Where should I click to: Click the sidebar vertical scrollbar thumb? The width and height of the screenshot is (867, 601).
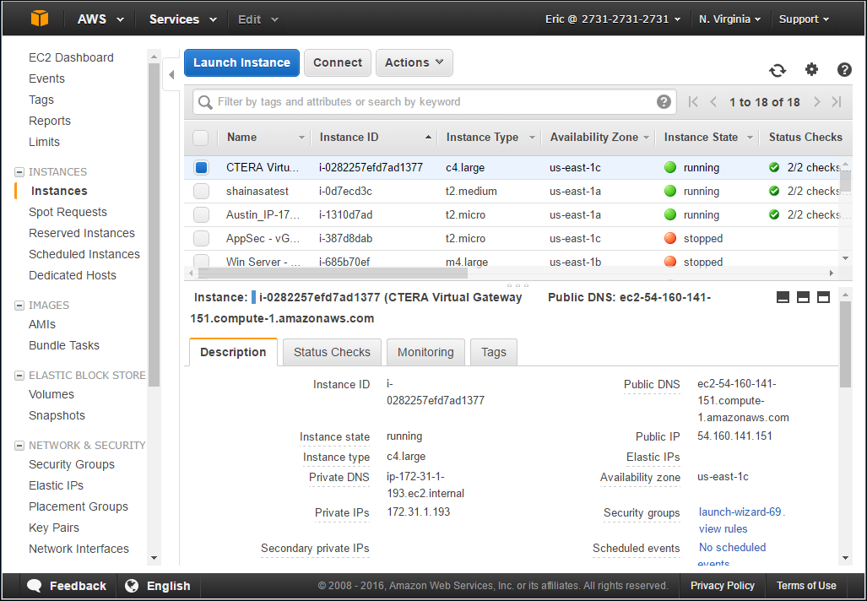pyautogui.click(x=154, y=225)
